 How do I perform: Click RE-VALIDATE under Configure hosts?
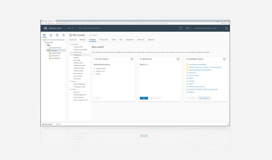pyautogui.click(x=204, y=98)
